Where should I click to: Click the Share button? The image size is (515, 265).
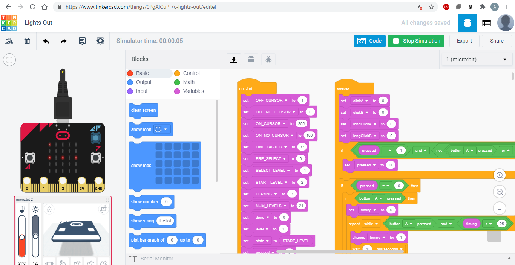pos(497,41)
